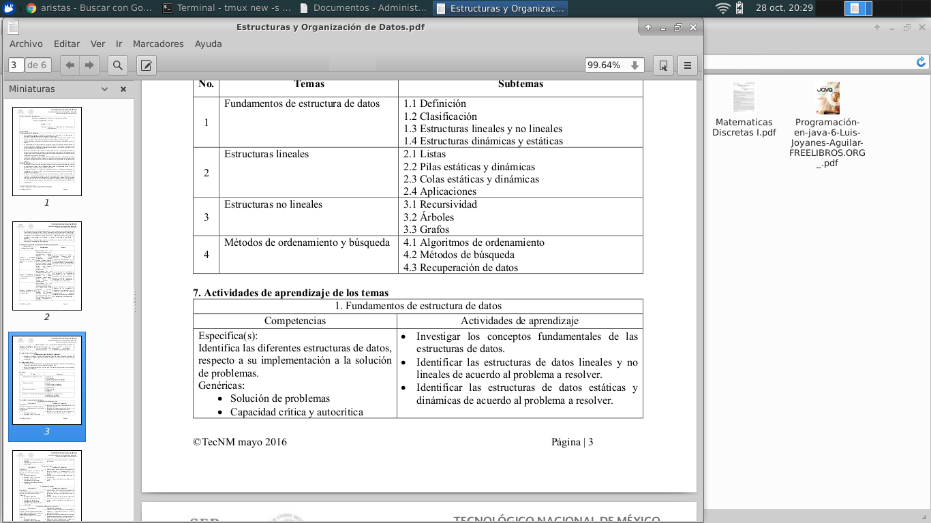This screenshot has height=523, width=931.
Task: Click the document-with-cursor icon beside zoom box
Action: [x=662, y=65]
